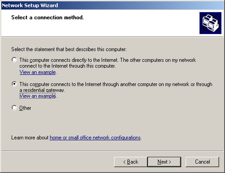Click the "Select a connection method." heading

tap(47, 17)
